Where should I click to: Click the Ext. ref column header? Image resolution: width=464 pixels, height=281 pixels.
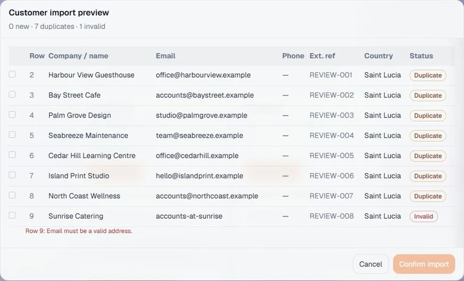tap(322, 56)
